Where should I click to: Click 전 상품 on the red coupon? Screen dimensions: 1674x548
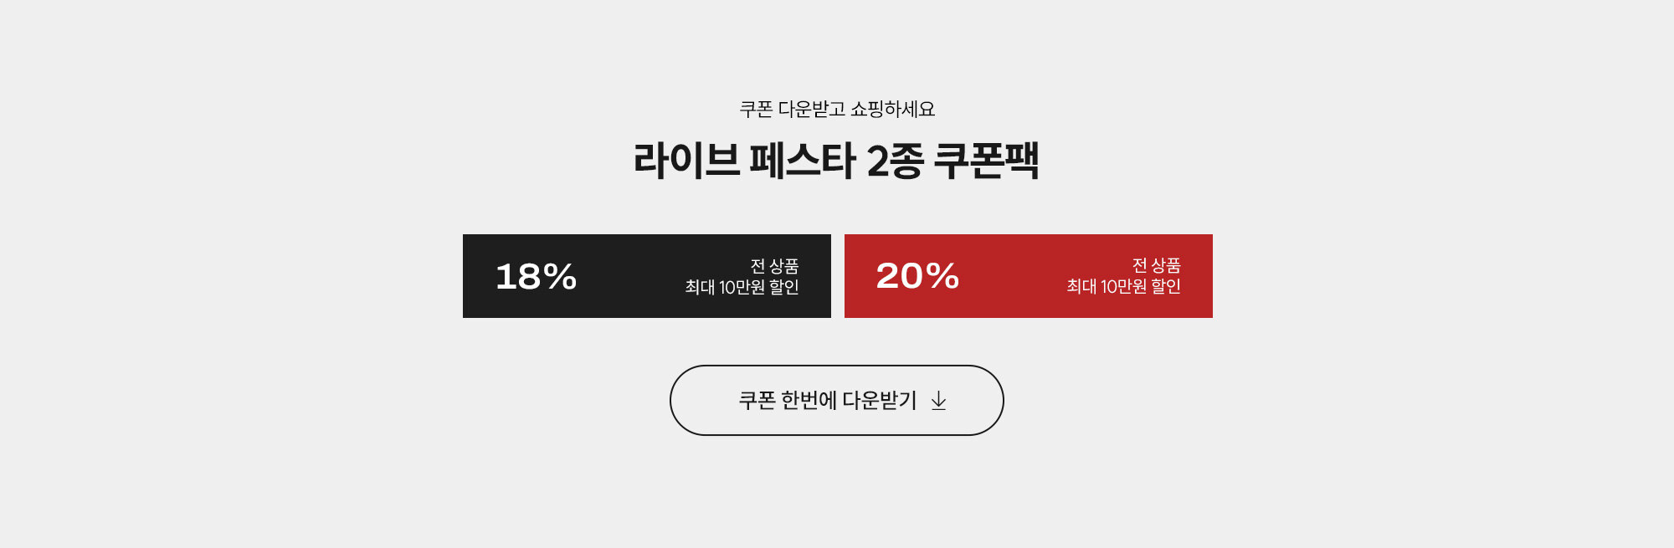pos(1156,265)
